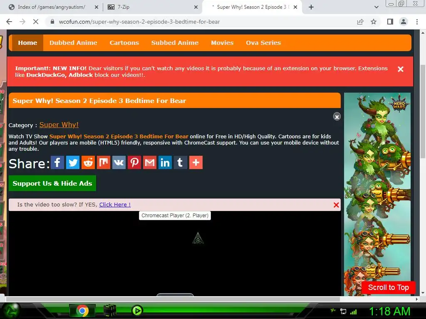
Task: Share on Pinterest icon
Action: (x=134, y=162)
